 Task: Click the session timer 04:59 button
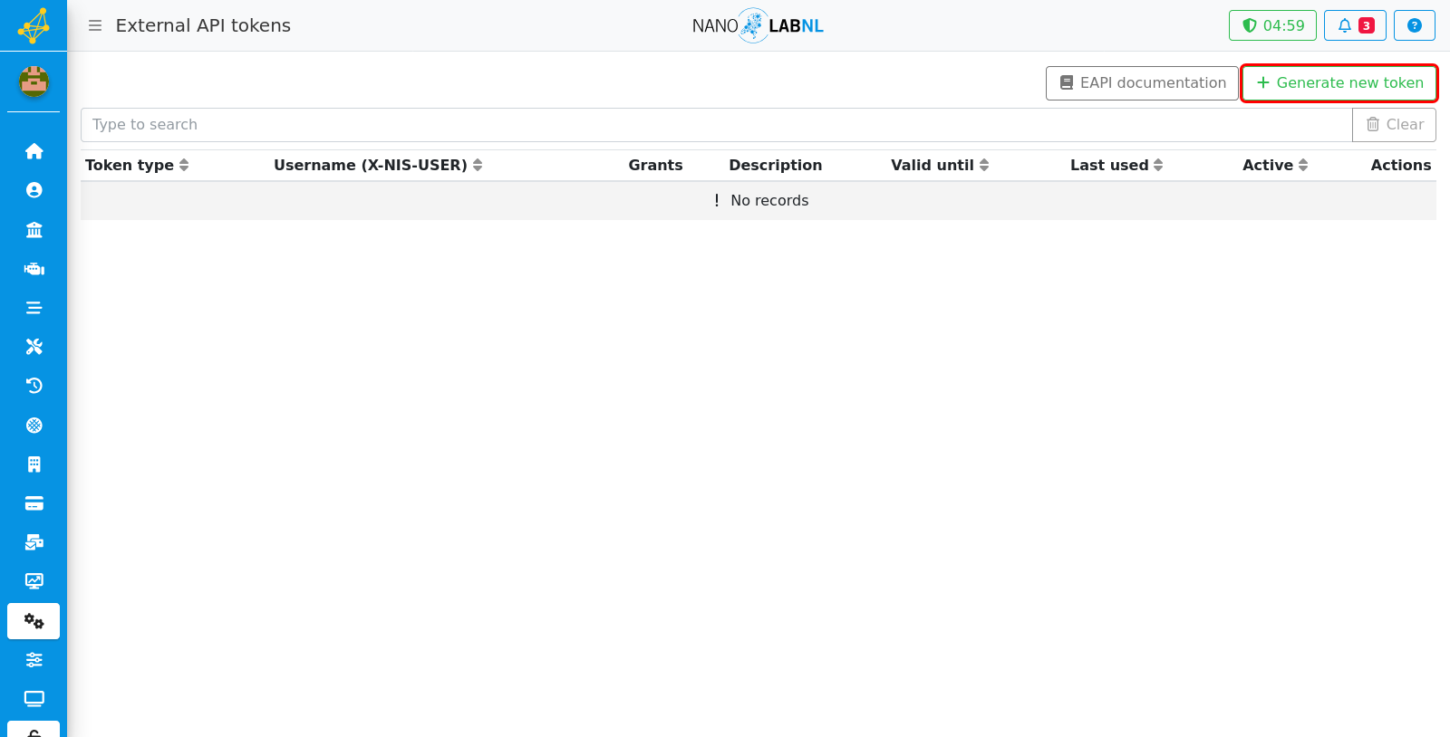tap(1272, 25)
